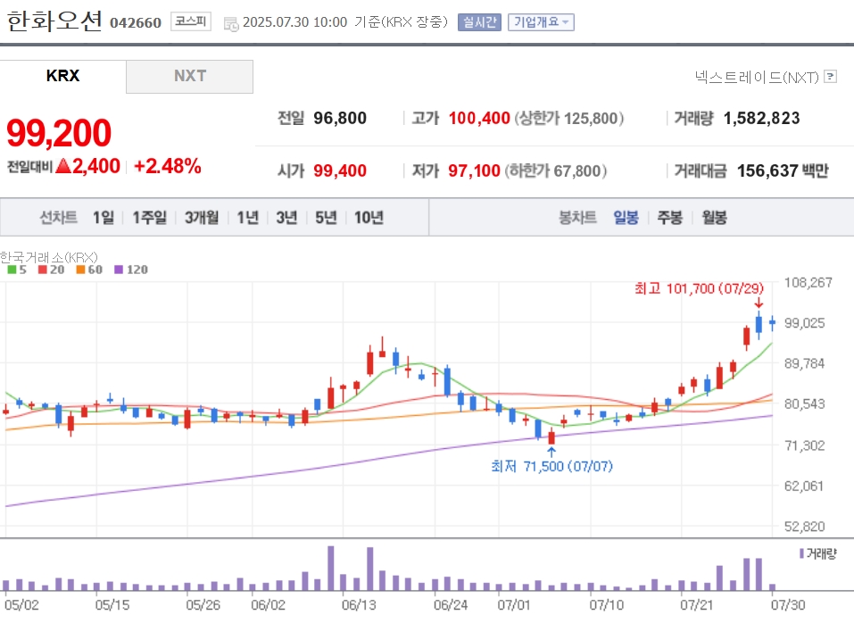The height and width of the screenshot is (632, 854).
Task: Select the 5년 line chart period
Action: point(326,218)
